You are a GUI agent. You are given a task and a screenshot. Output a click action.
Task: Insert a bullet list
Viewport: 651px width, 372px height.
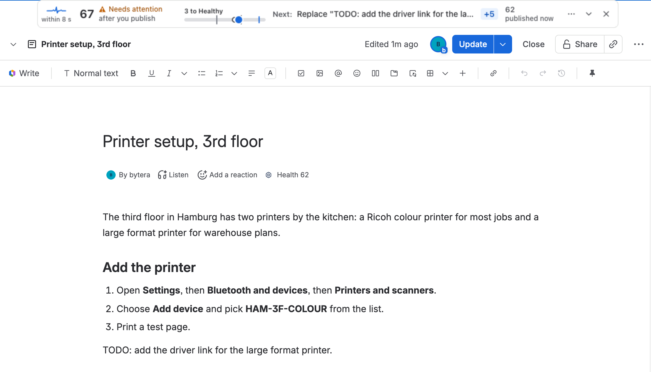(201, 73)
